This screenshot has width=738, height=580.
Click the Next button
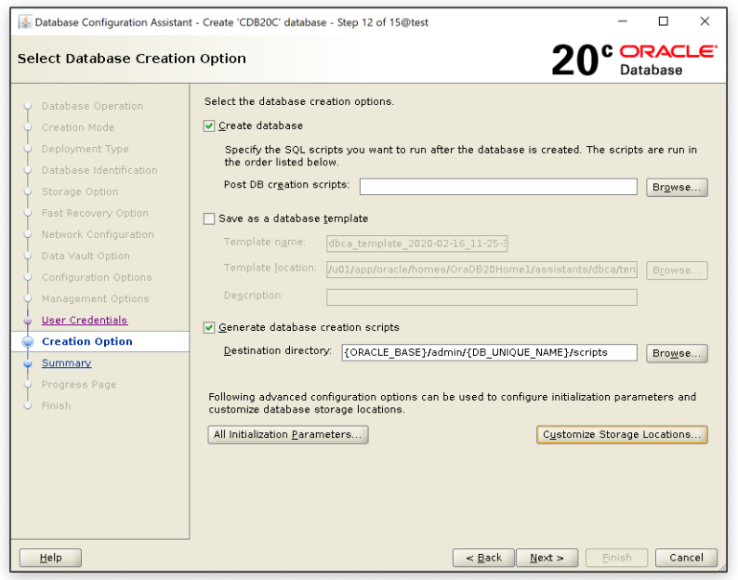[x=547, y=558]
